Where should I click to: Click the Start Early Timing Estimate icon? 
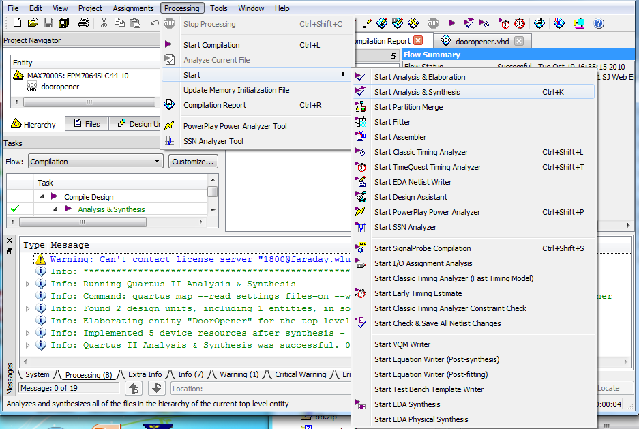pyautogui.click(x=360, y=293)
